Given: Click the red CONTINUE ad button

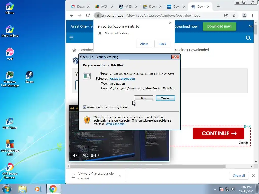Looking at the screenshot, I should [x=218, y=133].
